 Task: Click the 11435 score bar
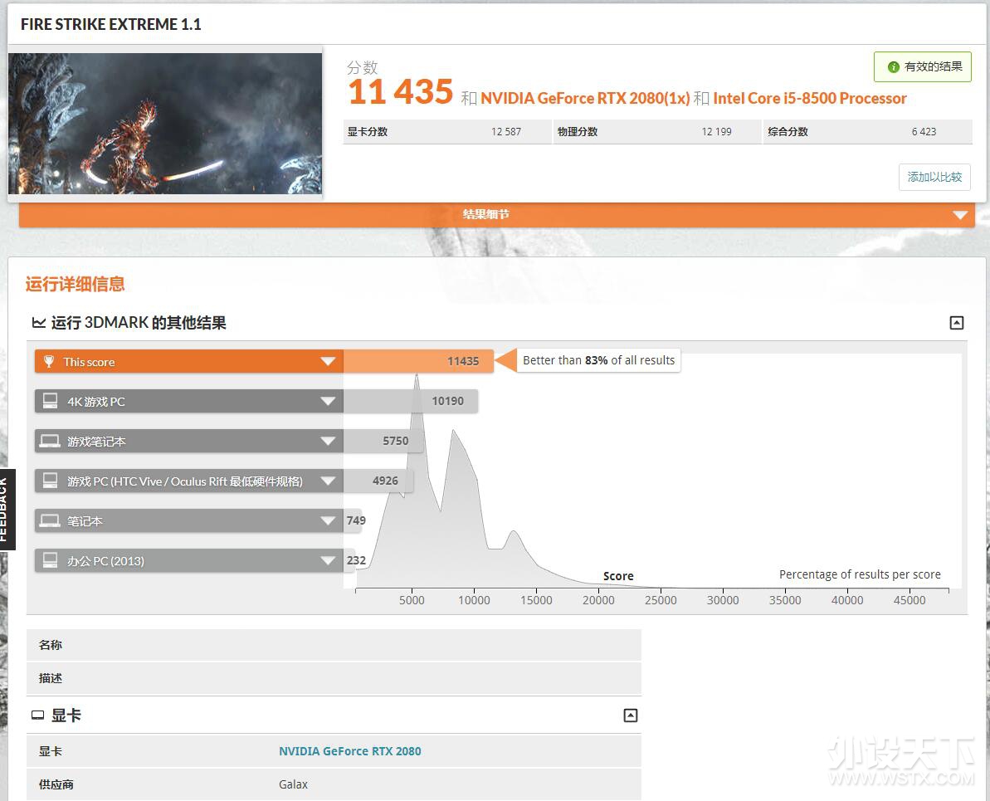418,361
